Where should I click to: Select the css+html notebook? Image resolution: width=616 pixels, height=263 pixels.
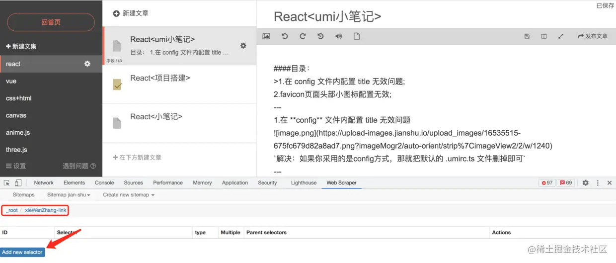tap(51, 98)
